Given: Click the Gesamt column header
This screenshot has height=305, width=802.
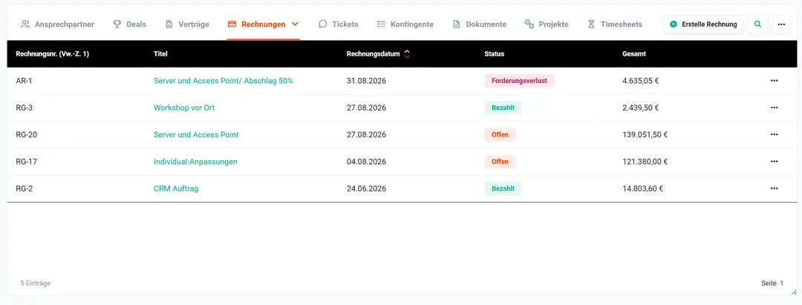Looking at the screenshot, I should click(x=633, y=53).
